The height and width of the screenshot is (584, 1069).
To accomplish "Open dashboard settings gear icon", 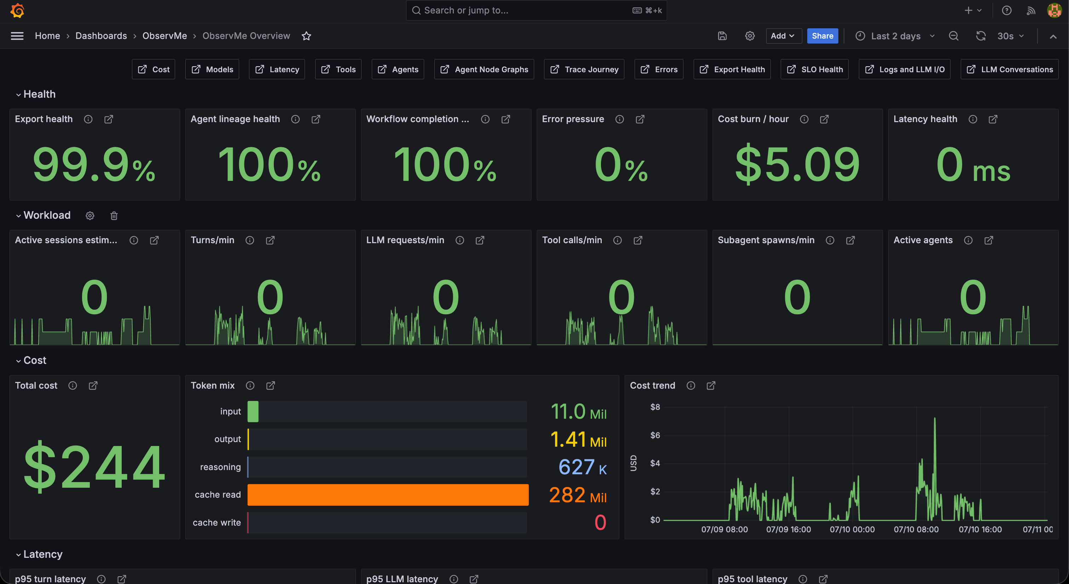I will pos(750,36).
